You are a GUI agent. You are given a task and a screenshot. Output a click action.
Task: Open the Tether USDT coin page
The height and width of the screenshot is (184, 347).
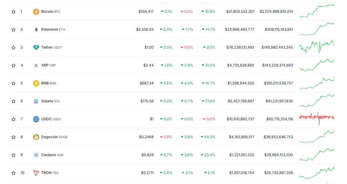click(x=52, y=48)
